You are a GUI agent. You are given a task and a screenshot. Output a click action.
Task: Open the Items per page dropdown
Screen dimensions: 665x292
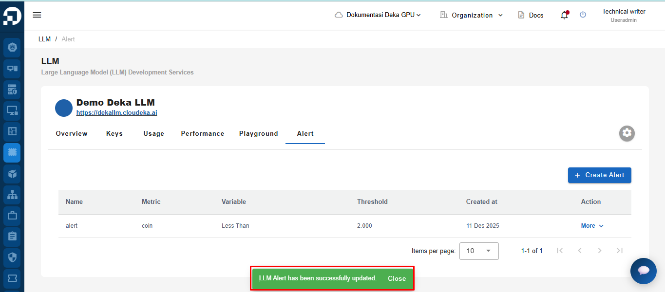point(479,251)
